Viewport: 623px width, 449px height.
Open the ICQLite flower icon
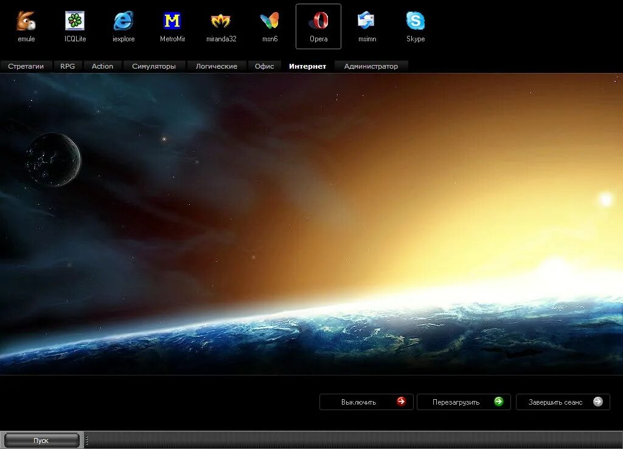point(75,21)
